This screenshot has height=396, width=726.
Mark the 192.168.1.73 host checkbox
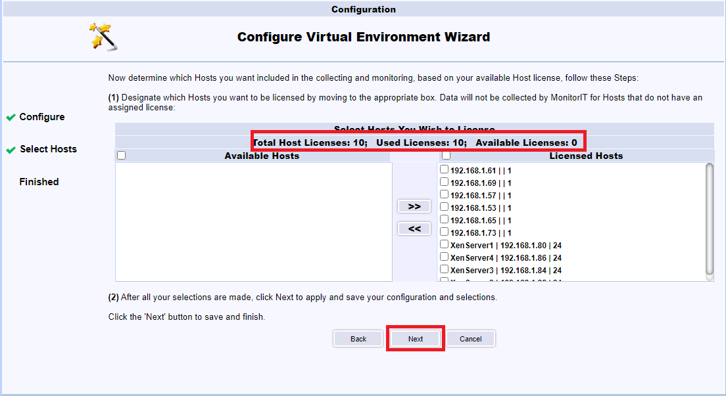(x=445, y=232)
